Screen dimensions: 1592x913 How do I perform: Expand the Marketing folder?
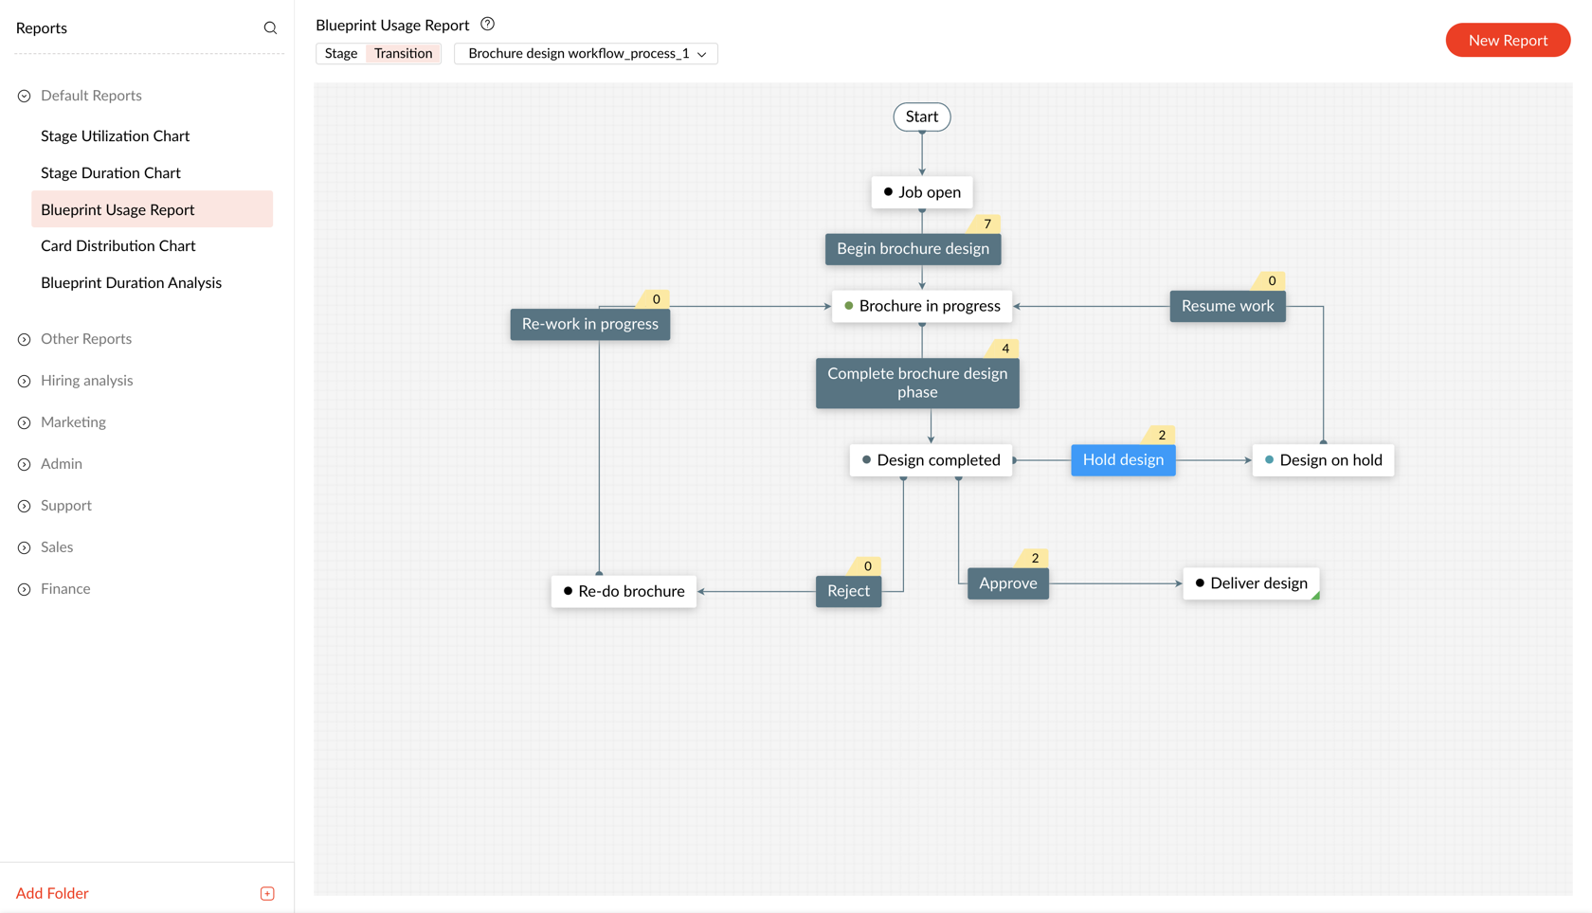(25, 422)
